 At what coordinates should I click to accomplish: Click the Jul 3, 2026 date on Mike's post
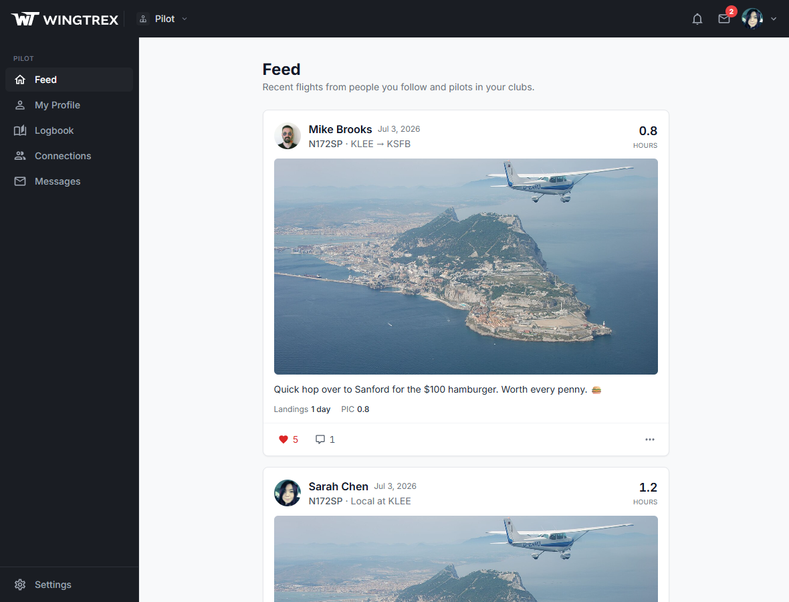(399, 129)
